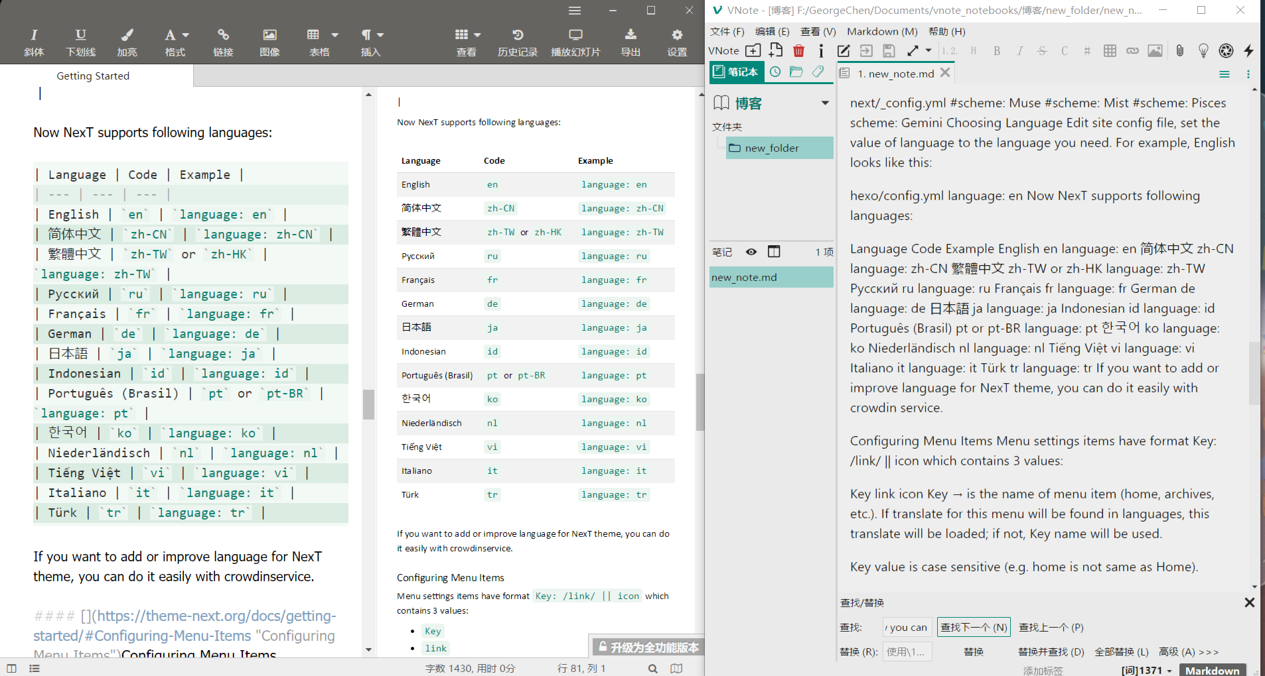
Task: Toggle italic formatting in VNote toolbar
Action: tap(1020, 50)
